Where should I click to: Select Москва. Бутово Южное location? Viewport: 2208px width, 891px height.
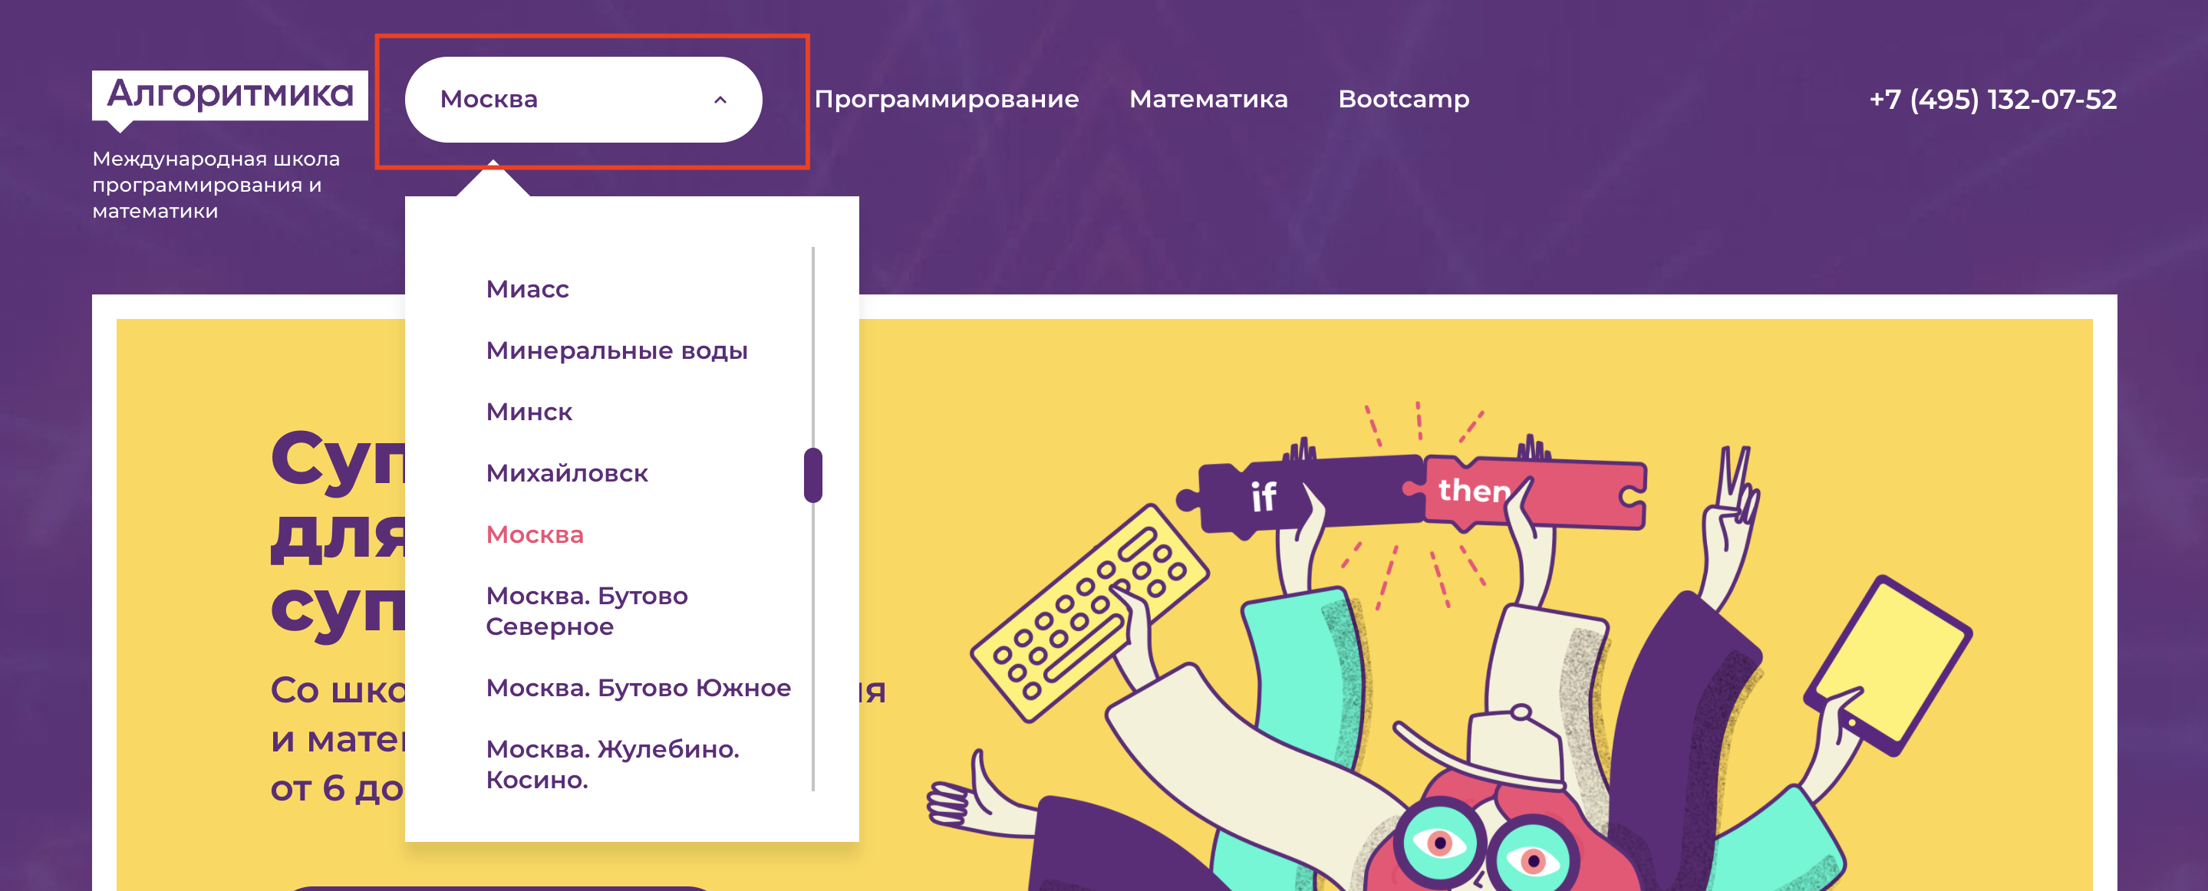pyautogui.click(x=638, y=688)
